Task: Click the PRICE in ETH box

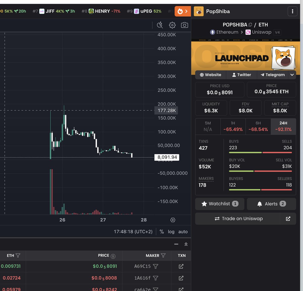Action: click(x=271, y=90)
